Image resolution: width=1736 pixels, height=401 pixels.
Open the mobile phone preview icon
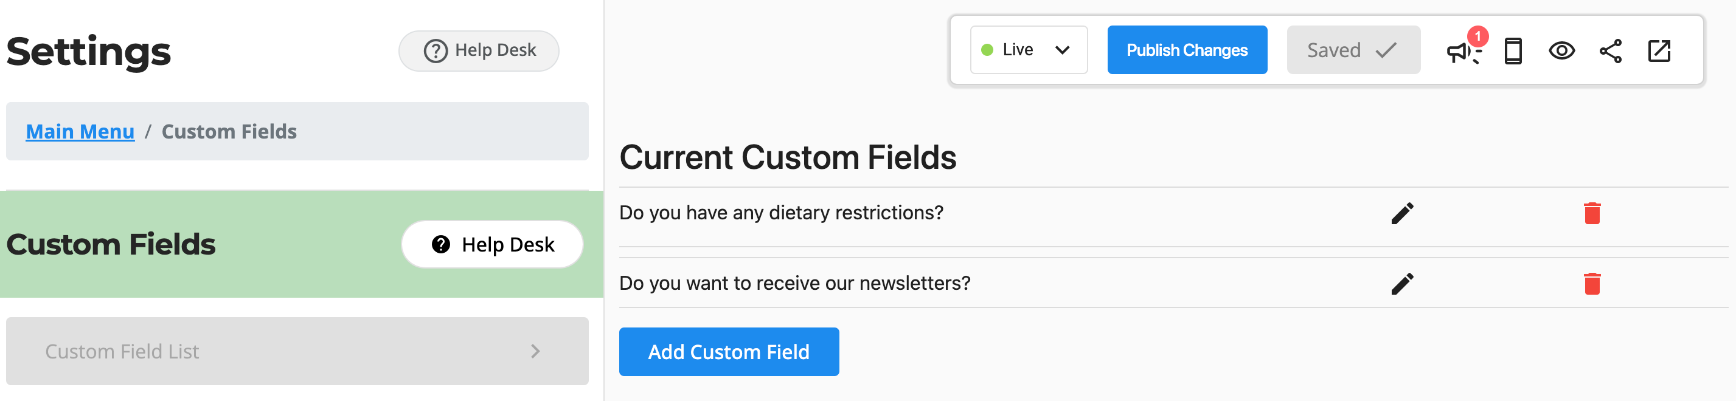point(1513,50)
